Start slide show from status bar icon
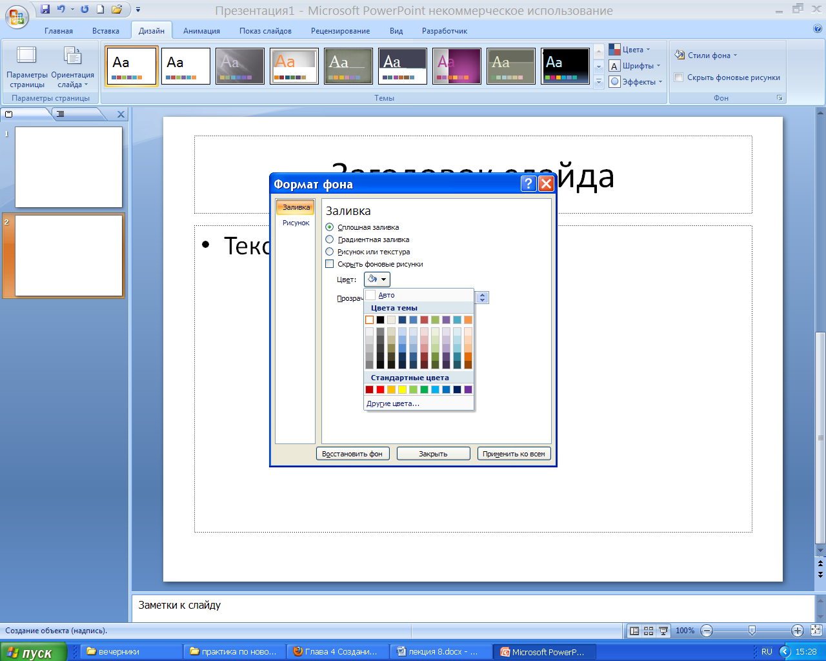Image resolution: width=826 pixels, height=661 pixels. click(x=663, y=631)
